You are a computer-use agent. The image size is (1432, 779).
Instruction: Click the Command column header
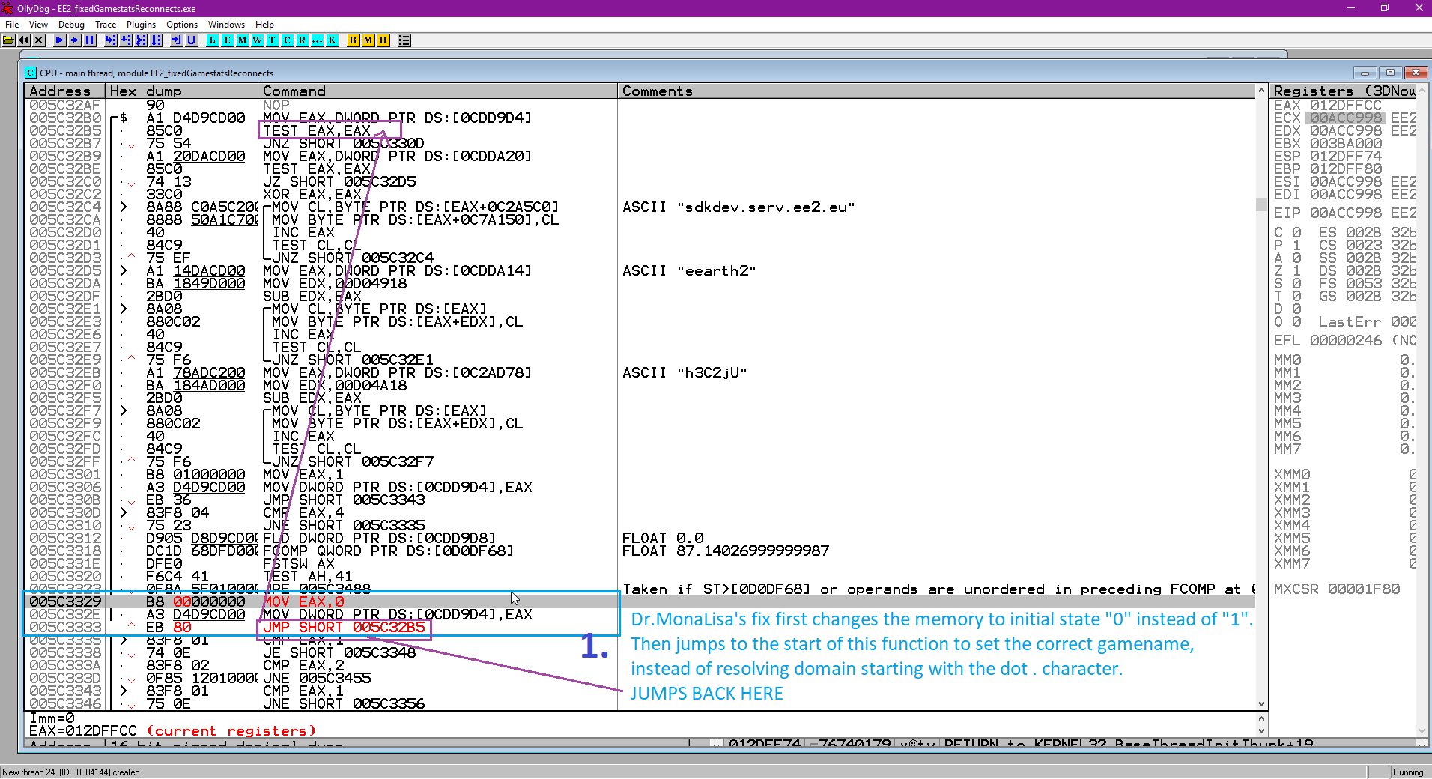[437, 91]
